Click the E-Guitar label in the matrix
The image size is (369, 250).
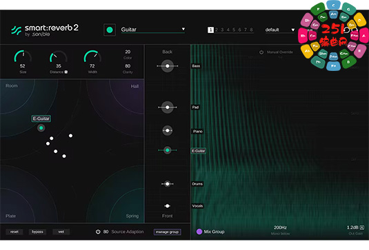pos(41,118)
